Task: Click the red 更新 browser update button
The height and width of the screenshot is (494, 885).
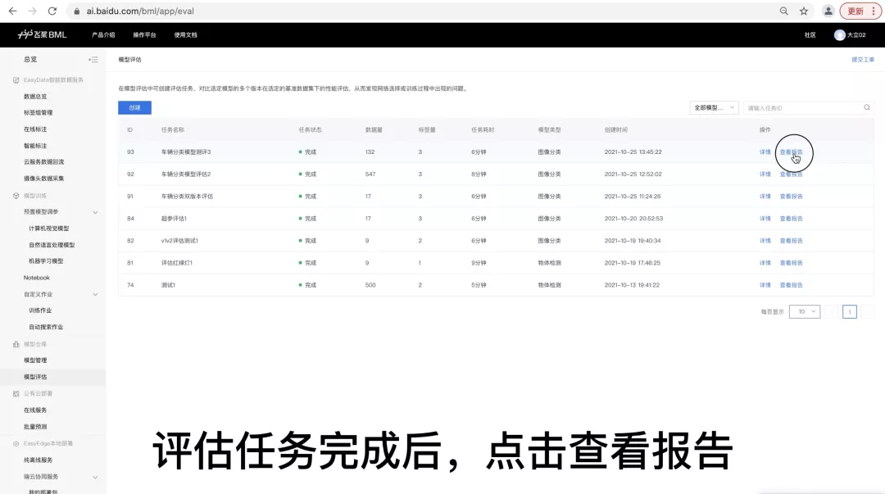Action: tap(860, 11)
